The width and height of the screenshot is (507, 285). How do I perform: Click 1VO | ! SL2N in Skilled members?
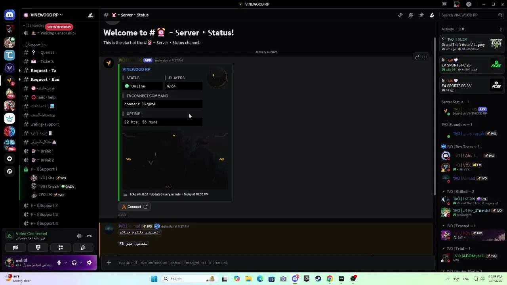coord(472,201)
